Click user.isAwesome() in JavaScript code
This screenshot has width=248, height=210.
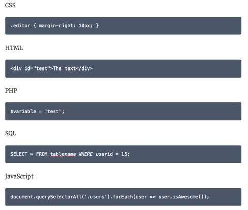pos(181,197)
